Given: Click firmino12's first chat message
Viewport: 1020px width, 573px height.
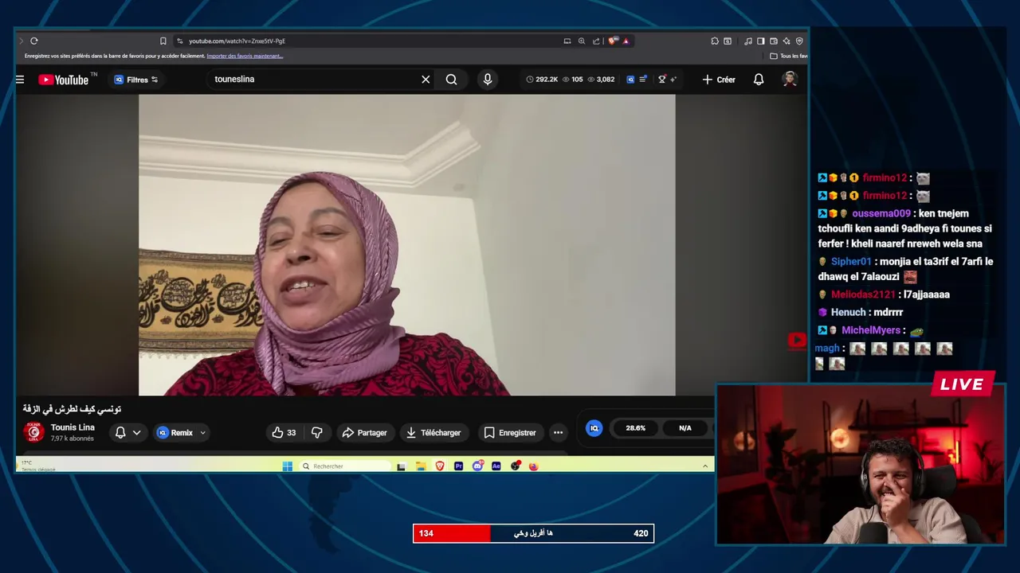Looking at the screenshot, I should pyautogui.click(x=873, y=178).
